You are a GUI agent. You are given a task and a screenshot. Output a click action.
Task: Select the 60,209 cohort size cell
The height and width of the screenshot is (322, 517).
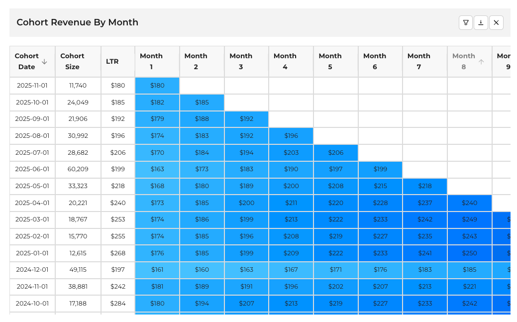[x=78, y=169]
